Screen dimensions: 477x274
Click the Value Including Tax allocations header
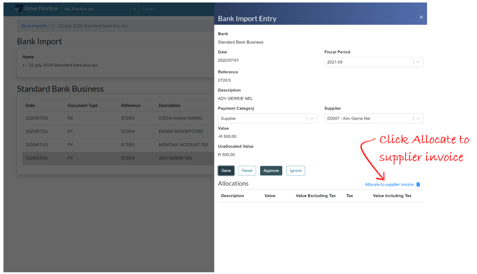coord(392,196)
